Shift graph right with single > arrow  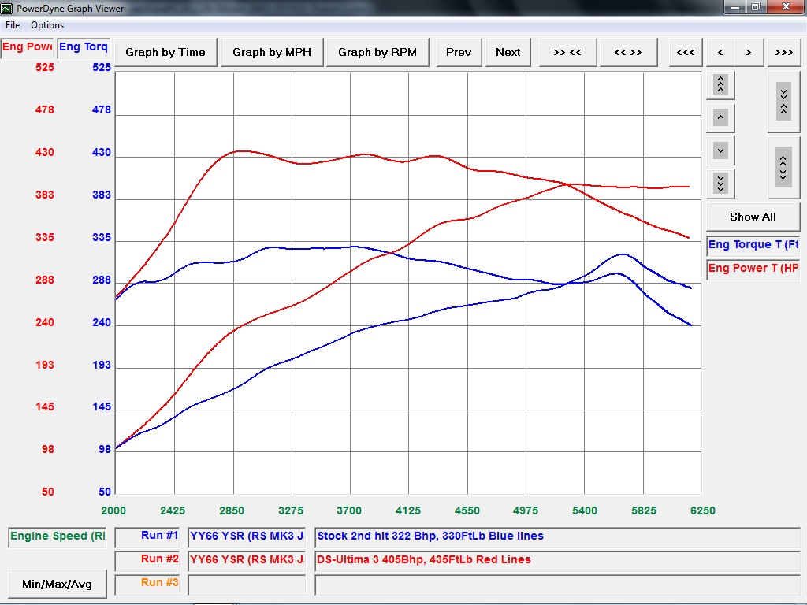point(749,52)
